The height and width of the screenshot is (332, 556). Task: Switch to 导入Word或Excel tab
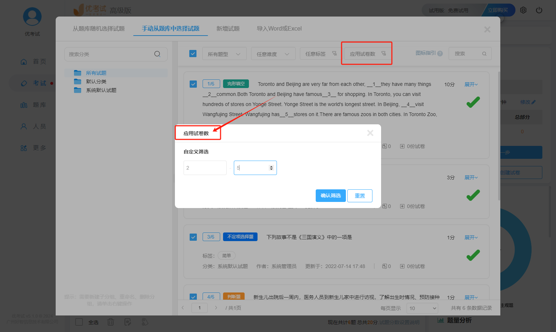click(279, 28)
